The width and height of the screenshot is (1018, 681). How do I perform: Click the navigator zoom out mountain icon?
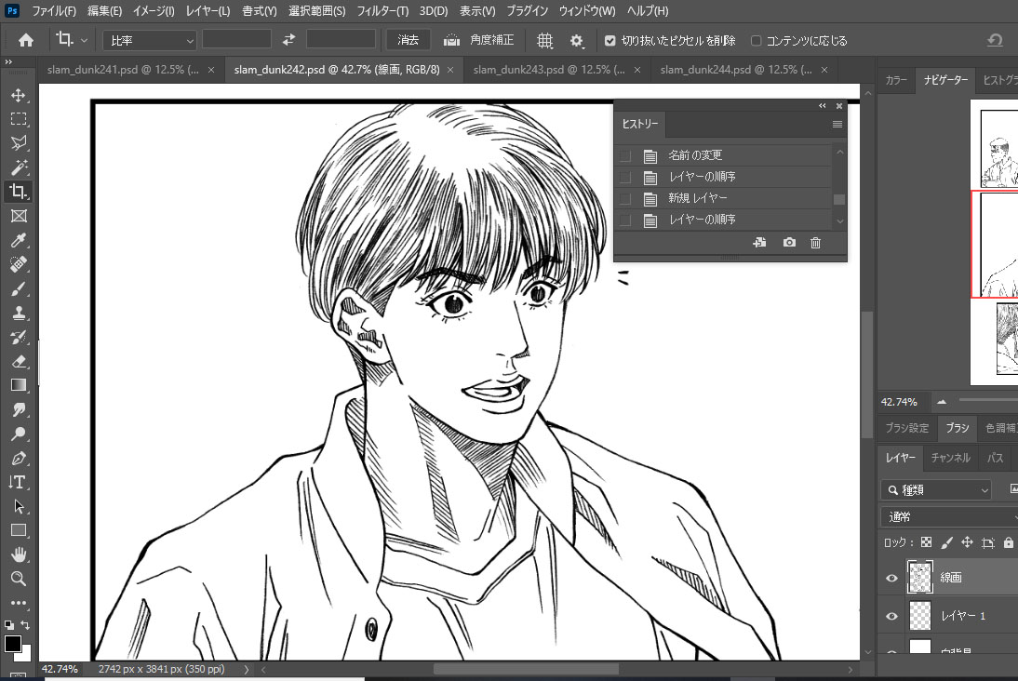click(x=942, y=402)
